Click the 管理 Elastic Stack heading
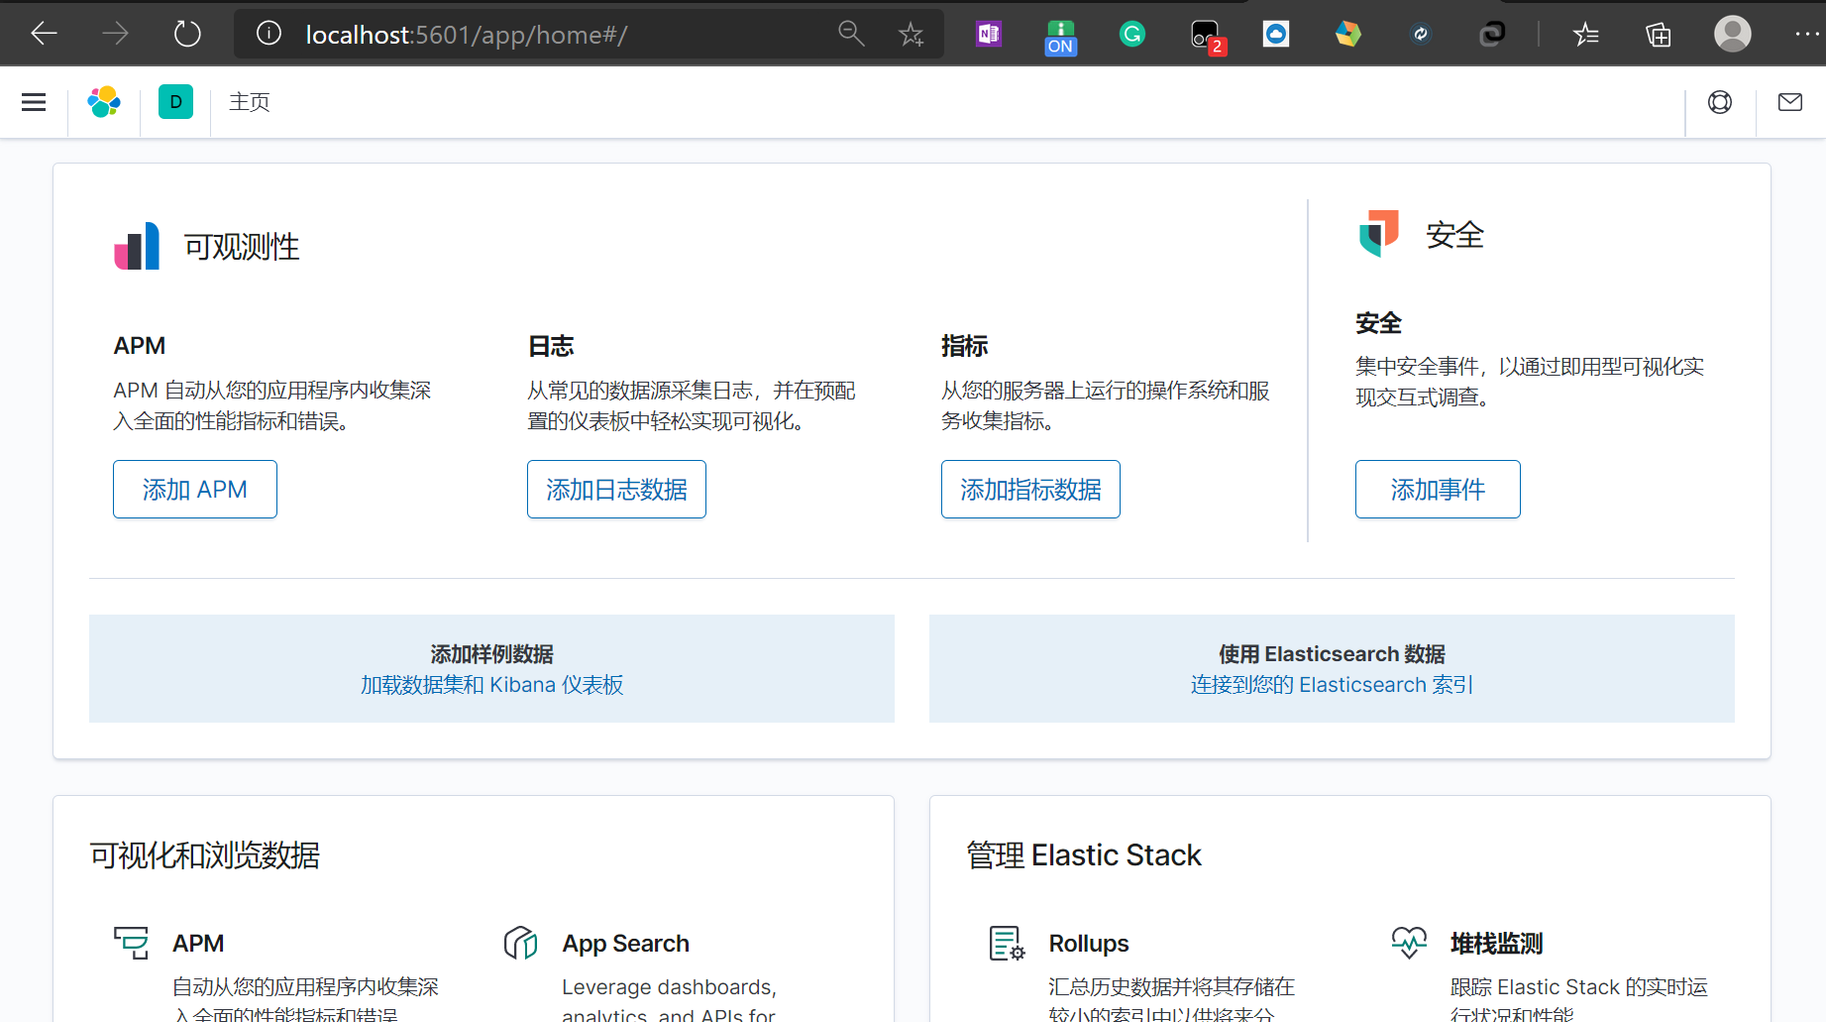Screen dimensions: 1826x1022 tap(1084, 855)
